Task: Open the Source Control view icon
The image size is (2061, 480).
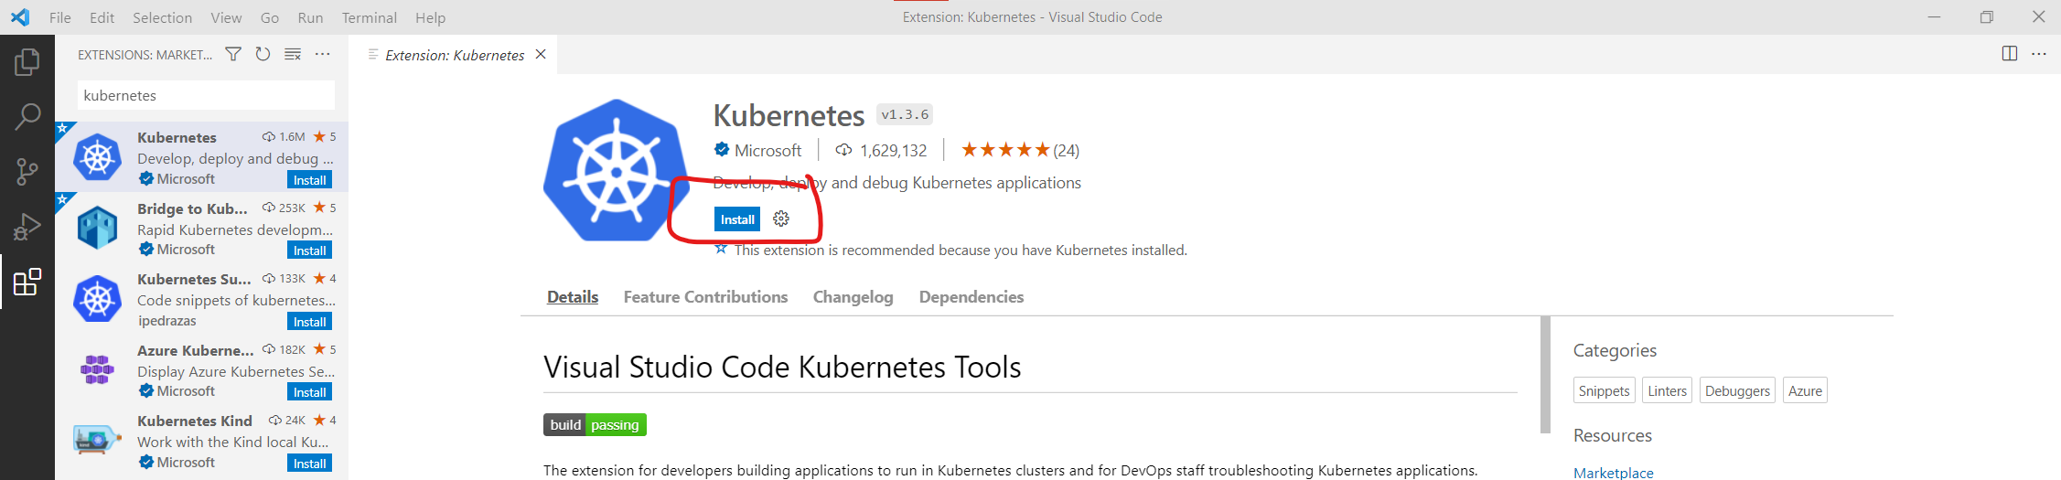Action: (27, 172)
